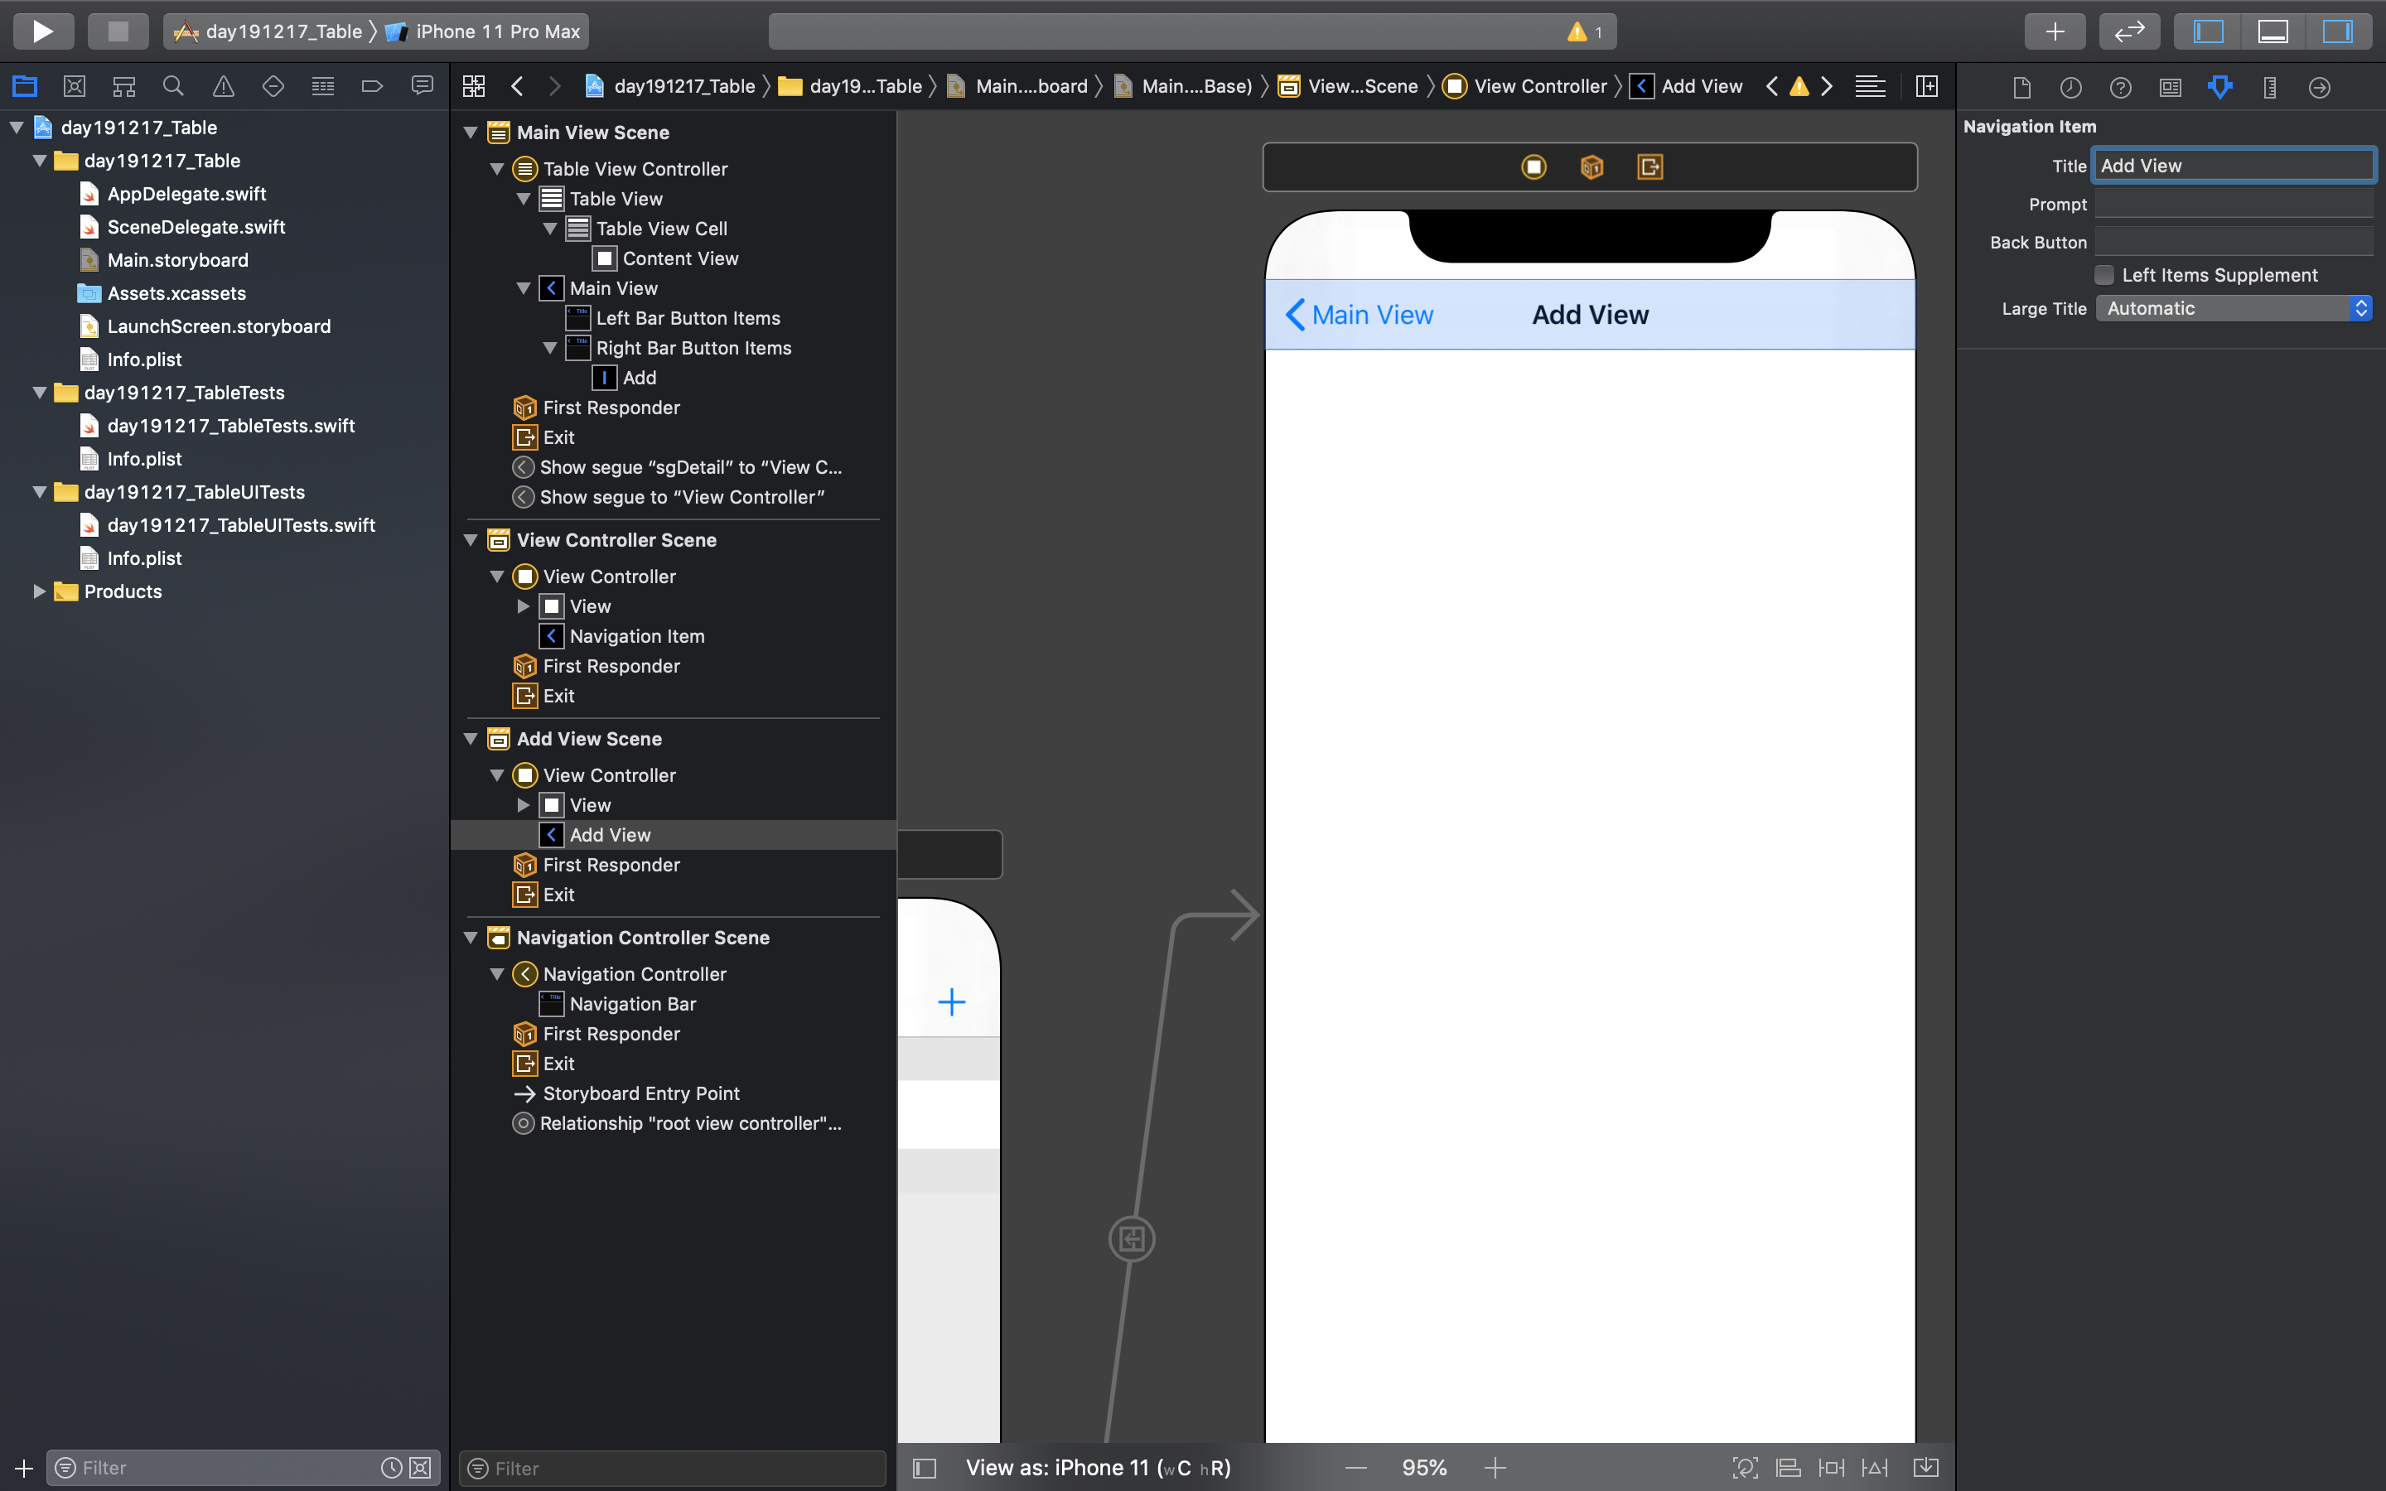Show the Issue navigator warning icon
The image size is (2386, 1491).
coord(224,87)
